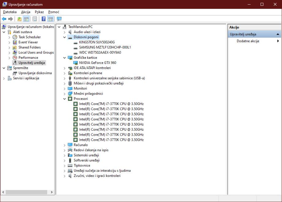
Task: Click the Shared Folders icon
Action: coord(15,47)
